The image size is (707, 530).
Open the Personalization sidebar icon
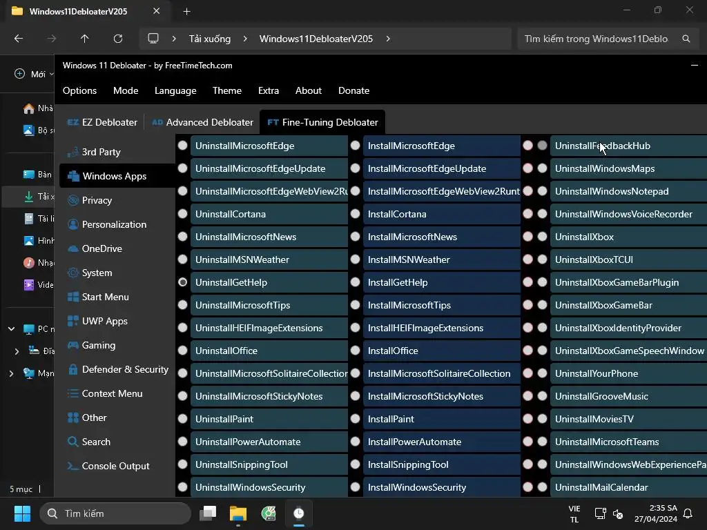[x=72, y=224]
